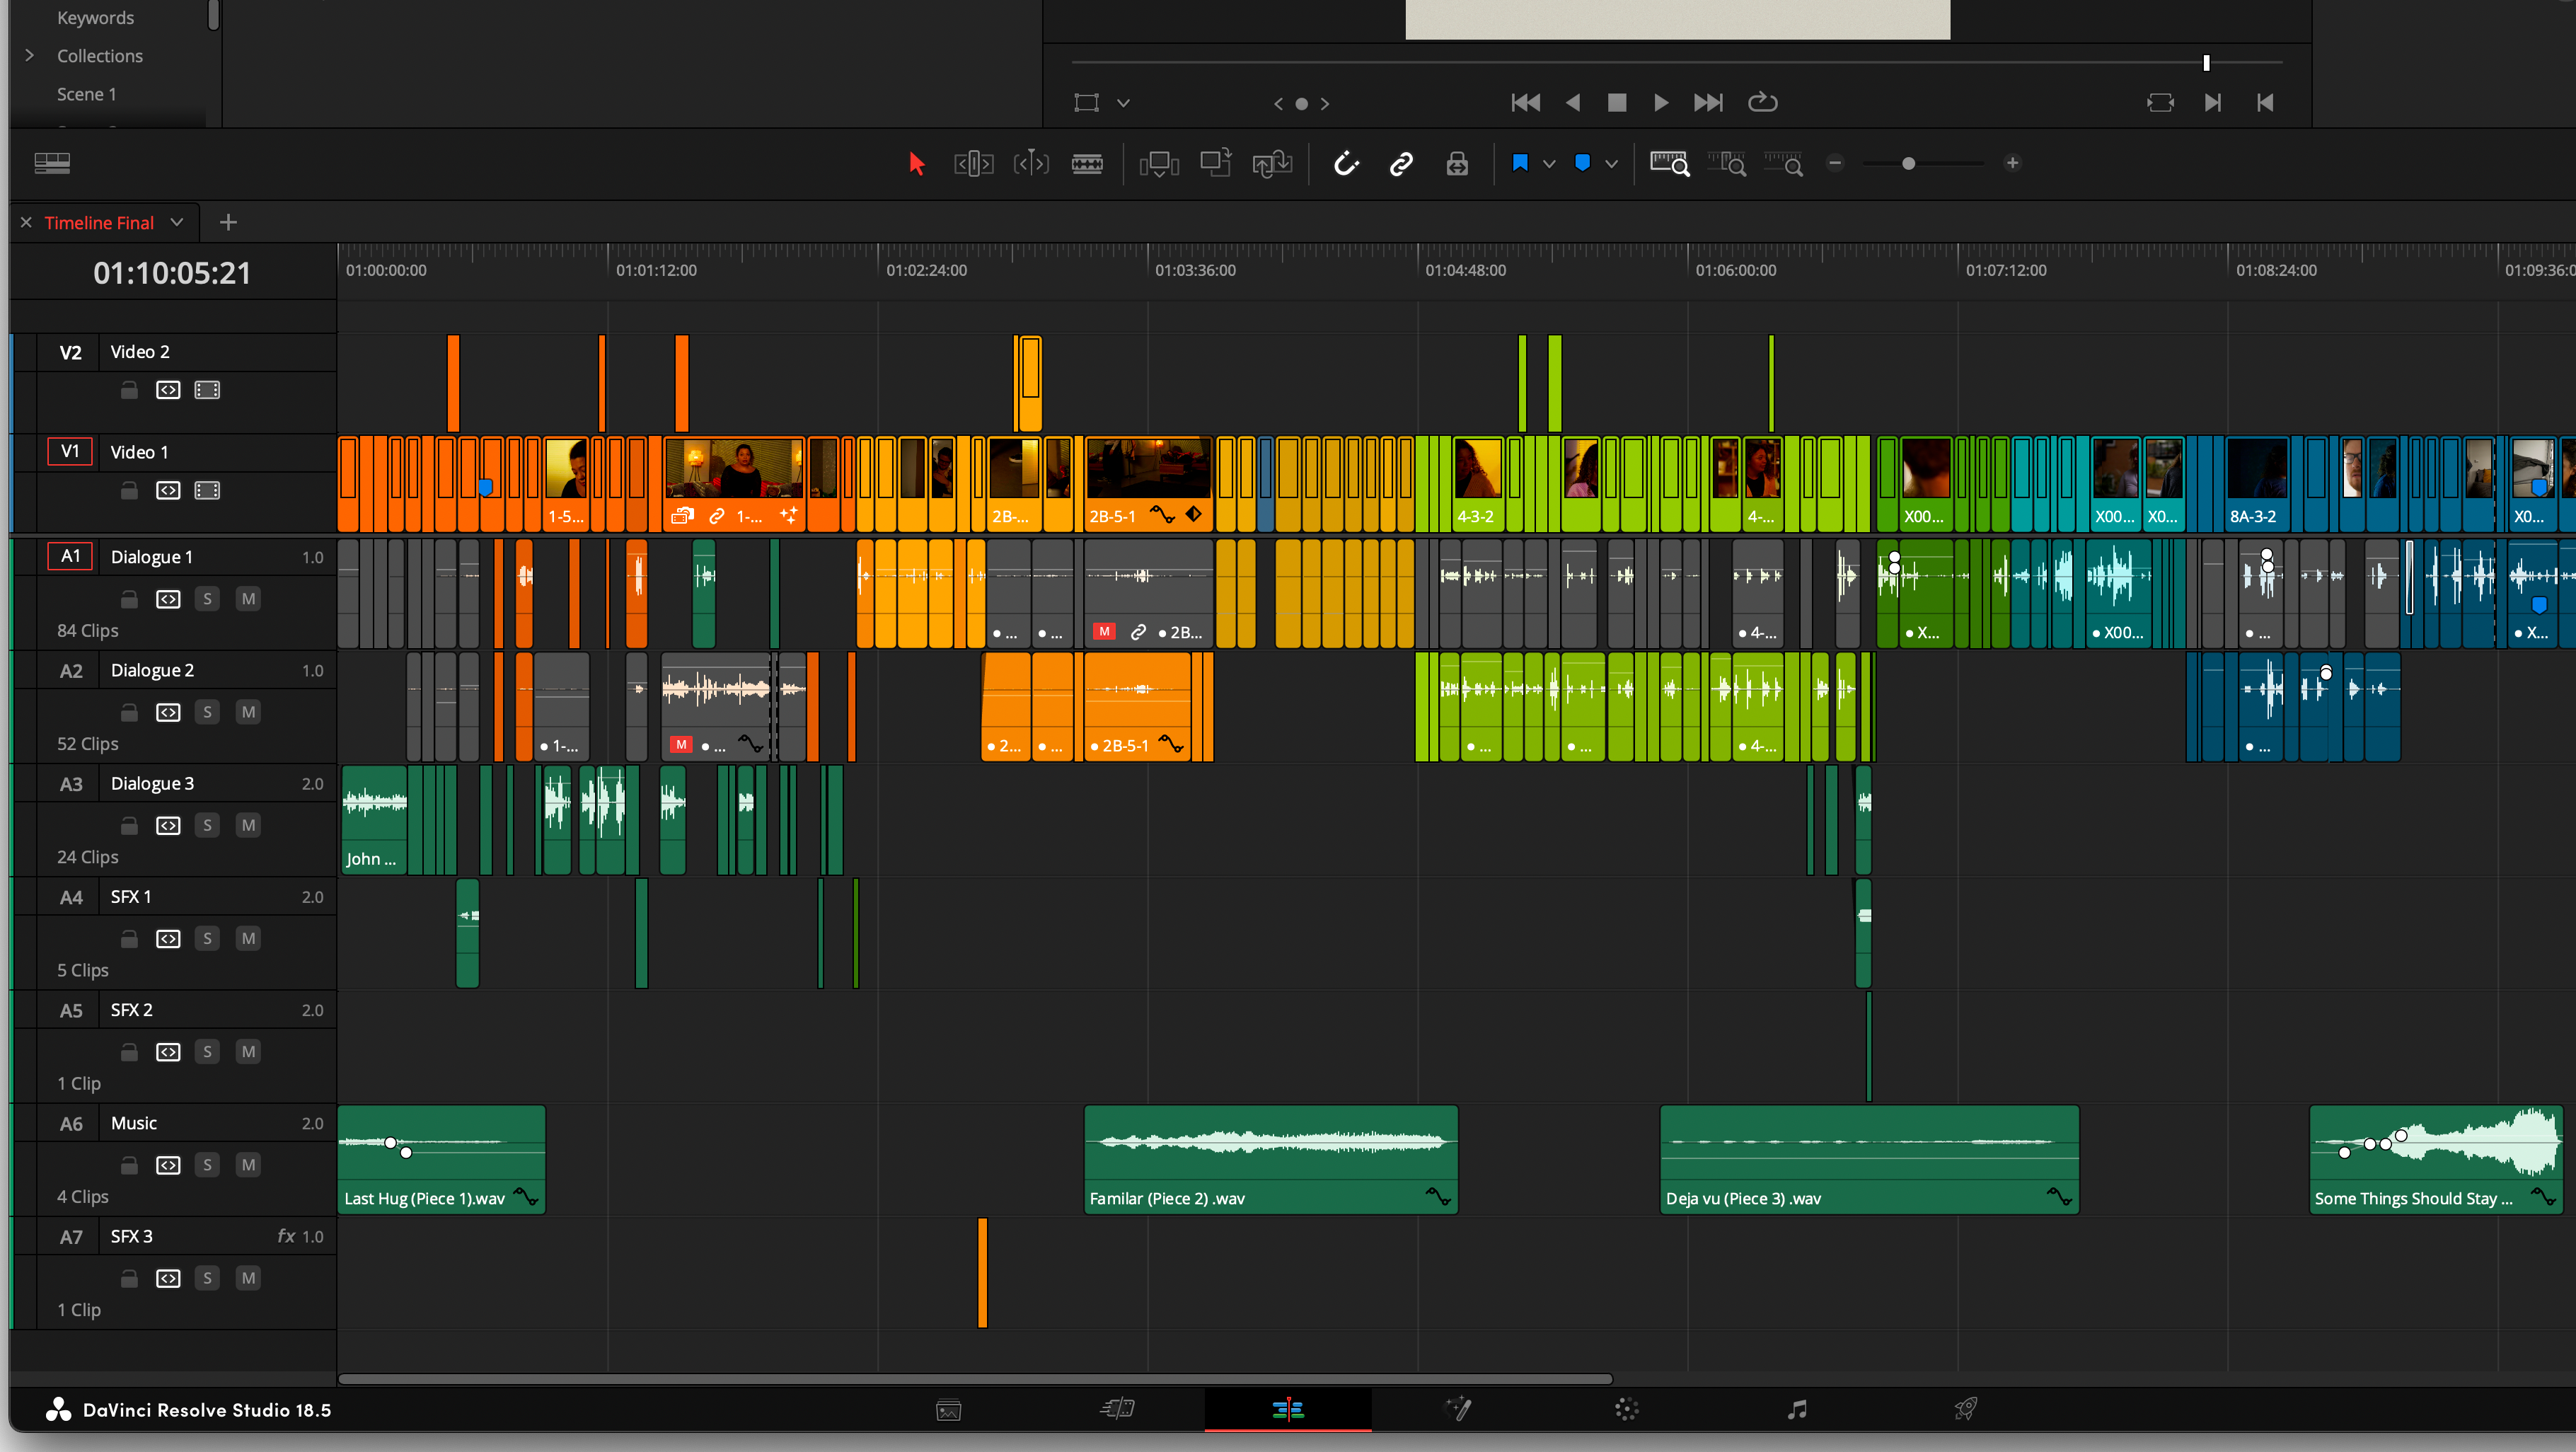Click the Trim edit mode icon
Viewport: 2576px width, 1452px height.
[973, 163]
